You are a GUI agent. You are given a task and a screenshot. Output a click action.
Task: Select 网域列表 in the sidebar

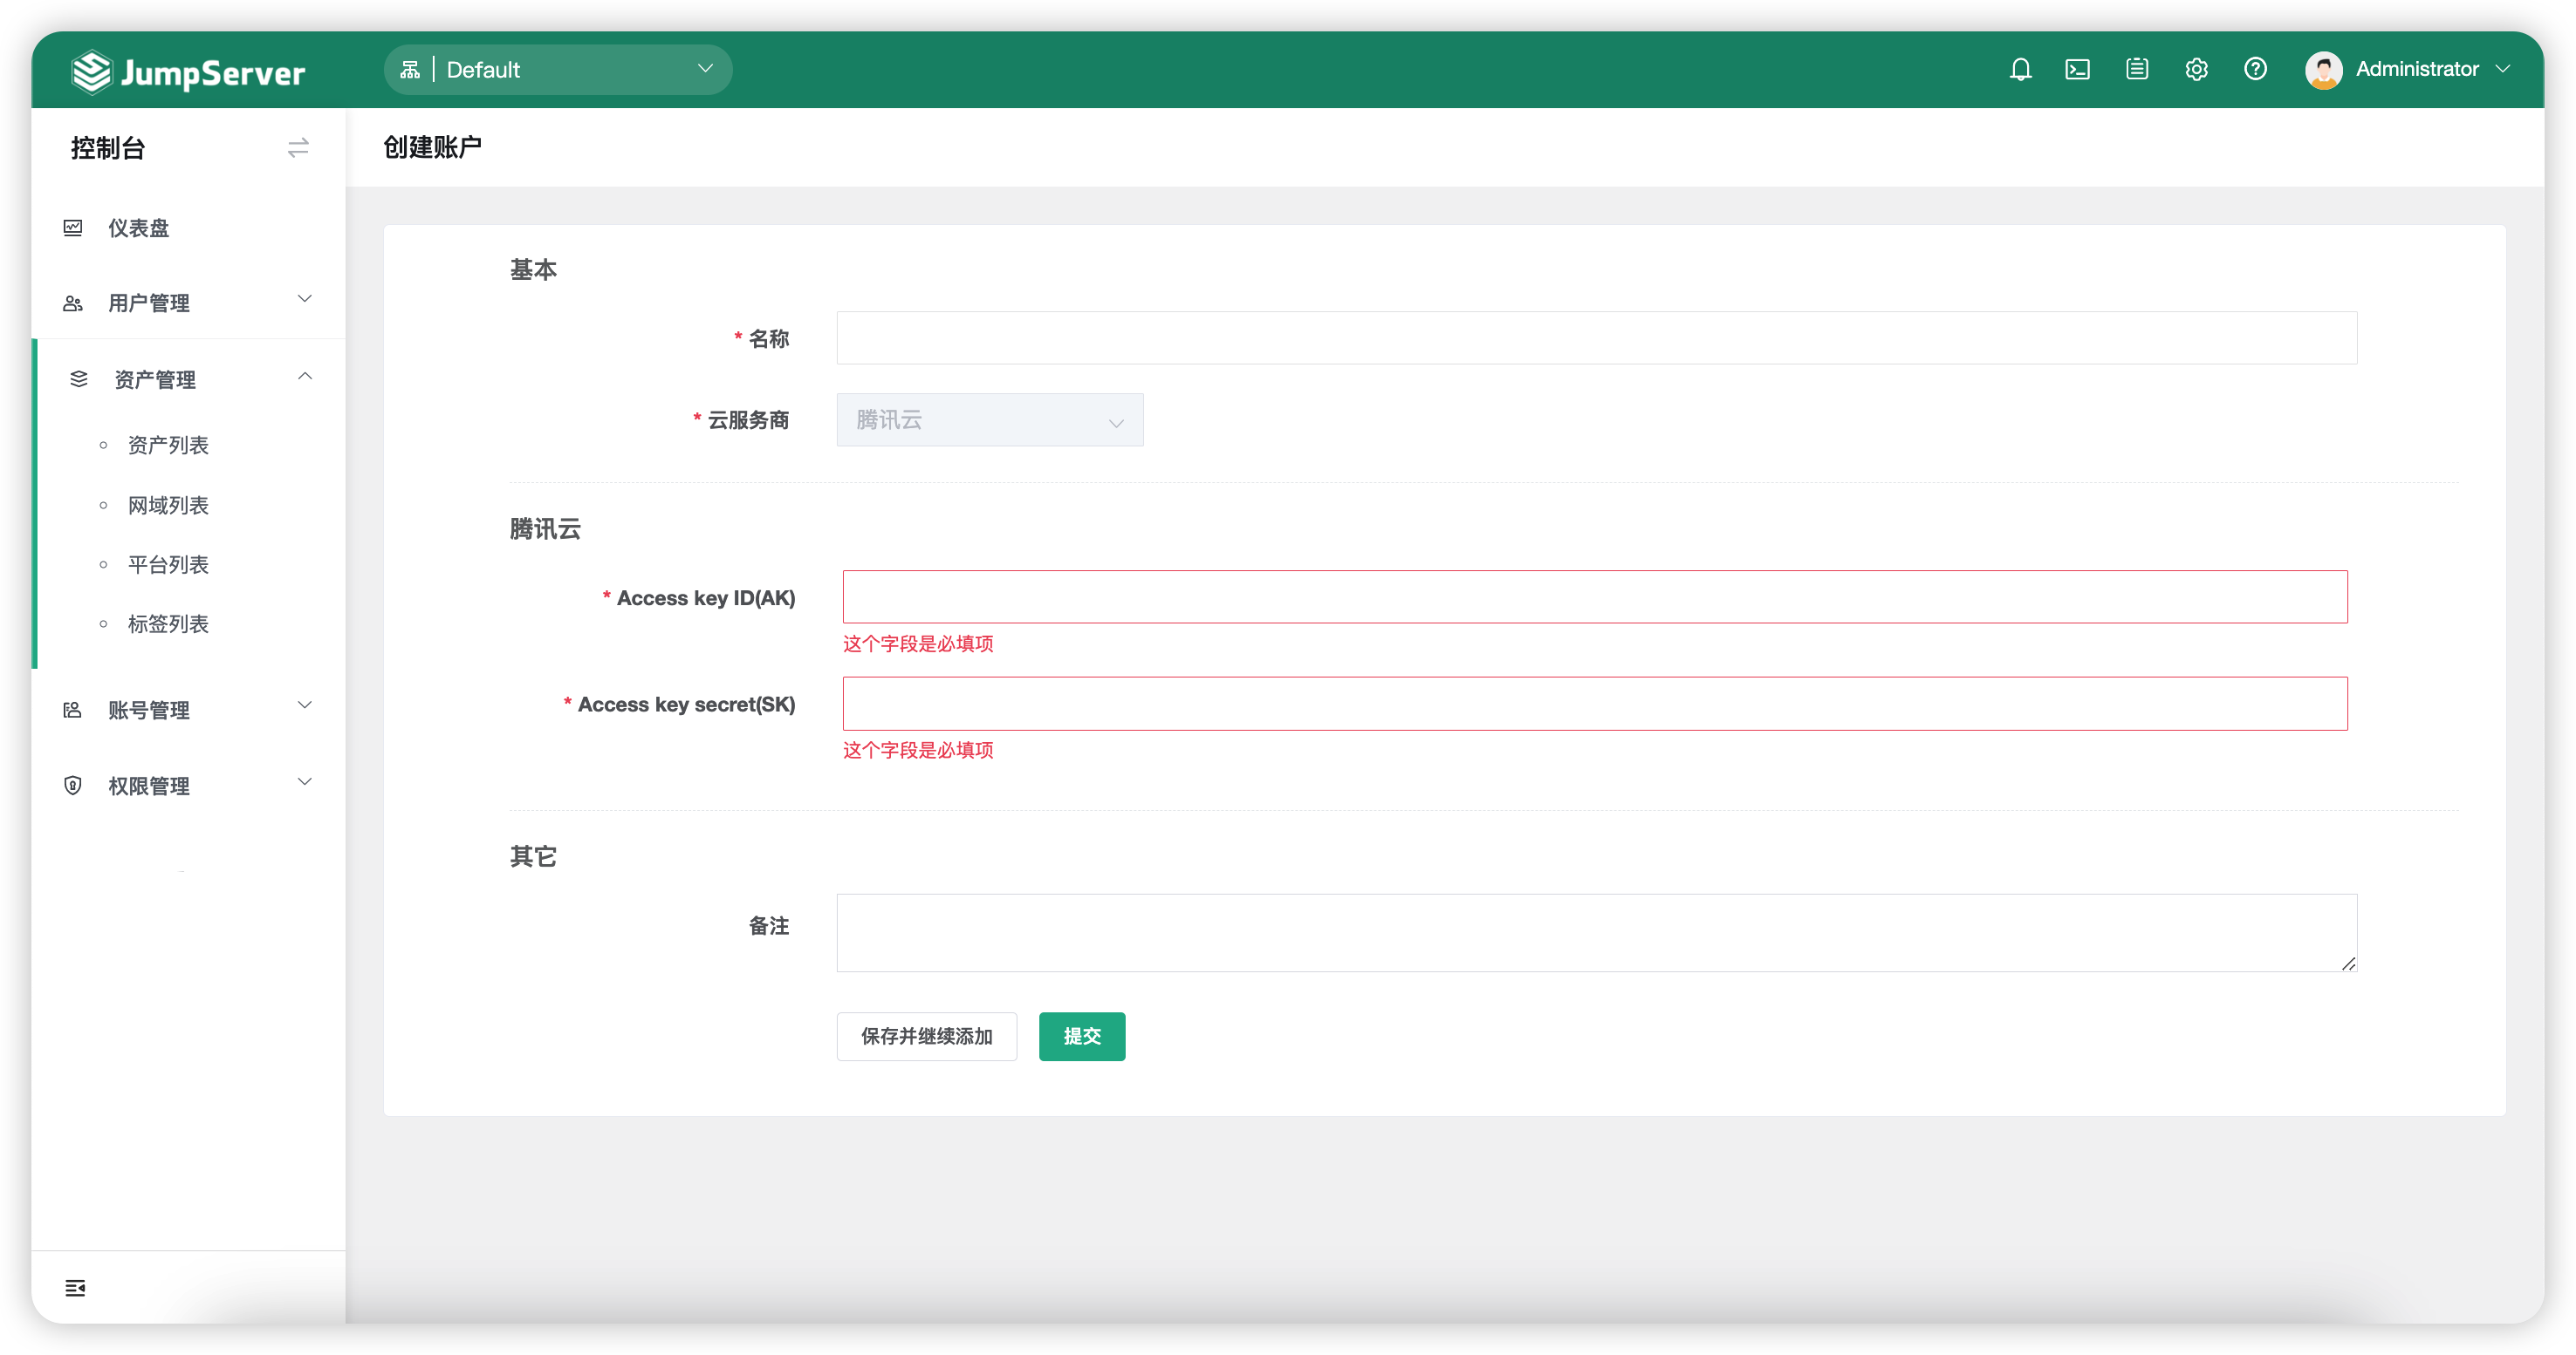[x=167, y=505]
